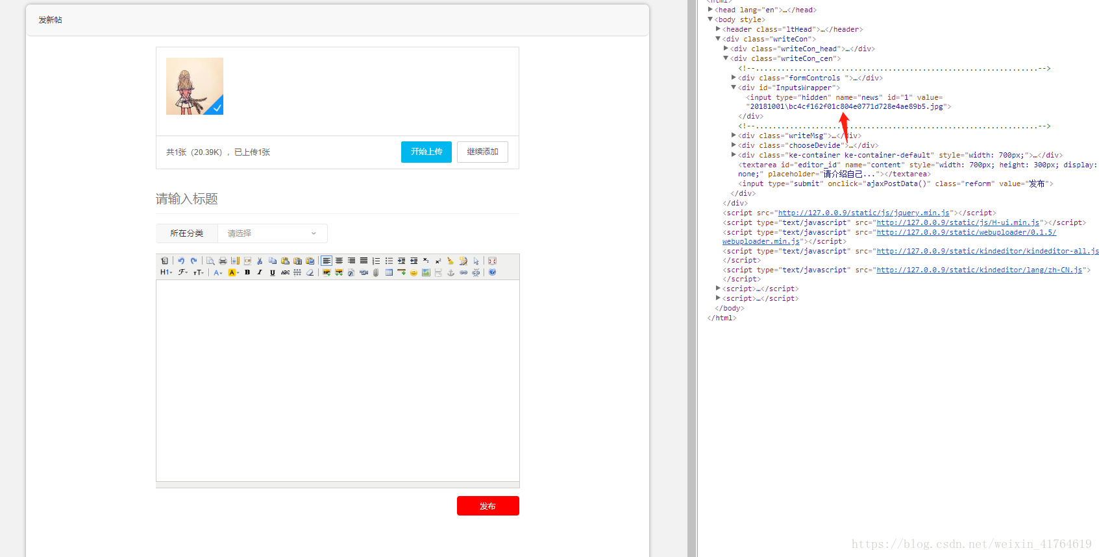
Task: Insert code block icon
Action: 247,261
